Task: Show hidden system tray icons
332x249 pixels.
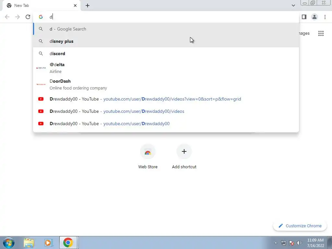Action: 276,243
